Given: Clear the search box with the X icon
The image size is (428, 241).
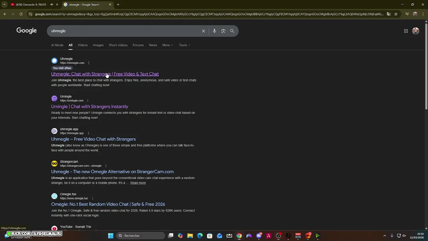Looking at the screenshot, I should pos(203,31).
